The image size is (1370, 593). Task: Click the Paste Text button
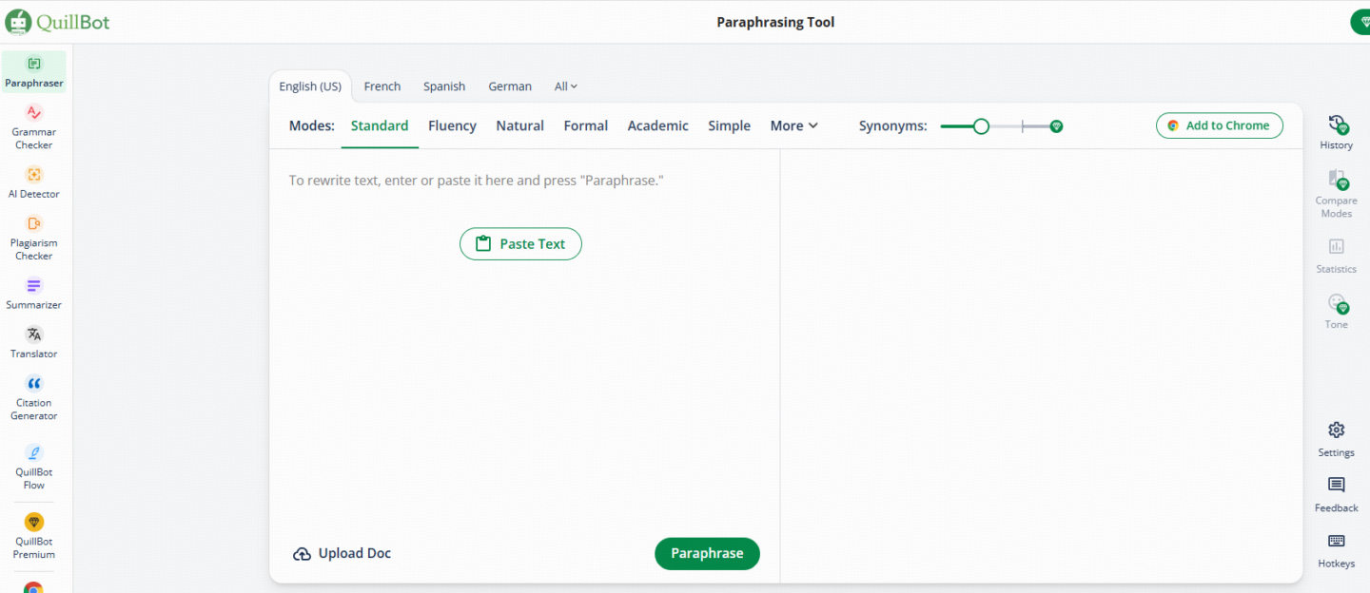[x=520, y=244]
